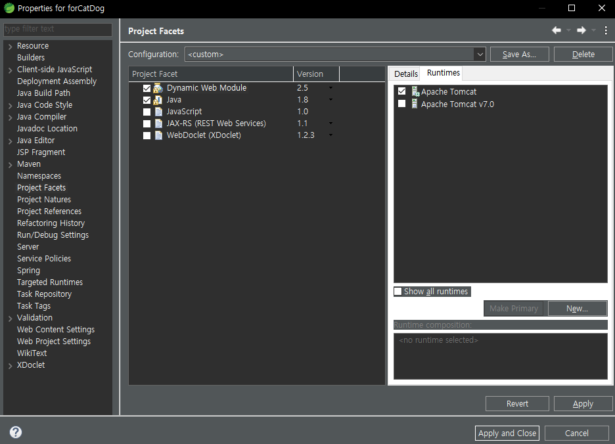Click the JAX-RS facet document icon
This screenshot has height=444, width=615.
[x=158, y=123]
